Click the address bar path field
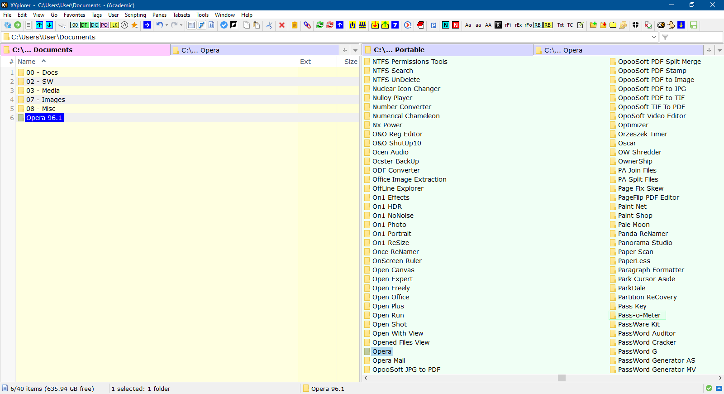Image resolution: width=724 pixels, height=394 pixels. [x=329, y=37]
